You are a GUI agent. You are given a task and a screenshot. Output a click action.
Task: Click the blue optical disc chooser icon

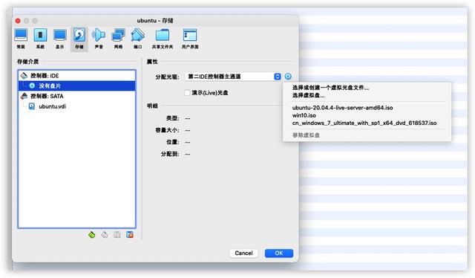(288, 77)
